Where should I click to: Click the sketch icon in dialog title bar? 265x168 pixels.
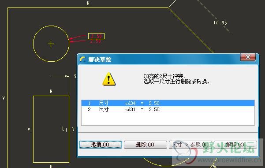pyautogui.click(x=82, y=59)
